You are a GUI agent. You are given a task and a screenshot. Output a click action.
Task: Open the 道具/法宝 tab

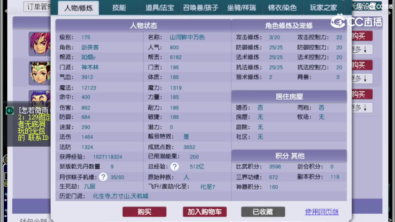(160, 8)
